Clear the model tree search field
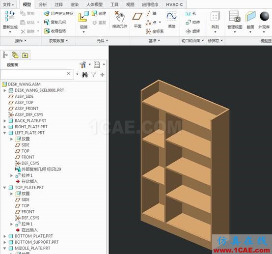This screenshot has width=272, height=254. [69, 73]
